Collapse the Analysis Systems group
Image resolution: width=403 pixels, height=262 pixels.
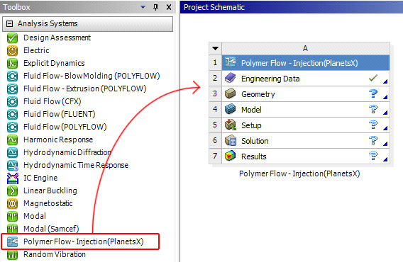click(9, 23)
